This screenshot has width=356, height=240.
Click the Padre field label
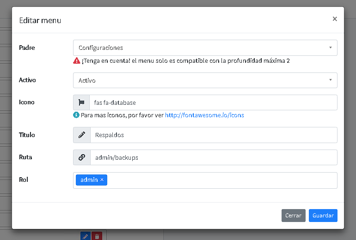tap(27, 48)
